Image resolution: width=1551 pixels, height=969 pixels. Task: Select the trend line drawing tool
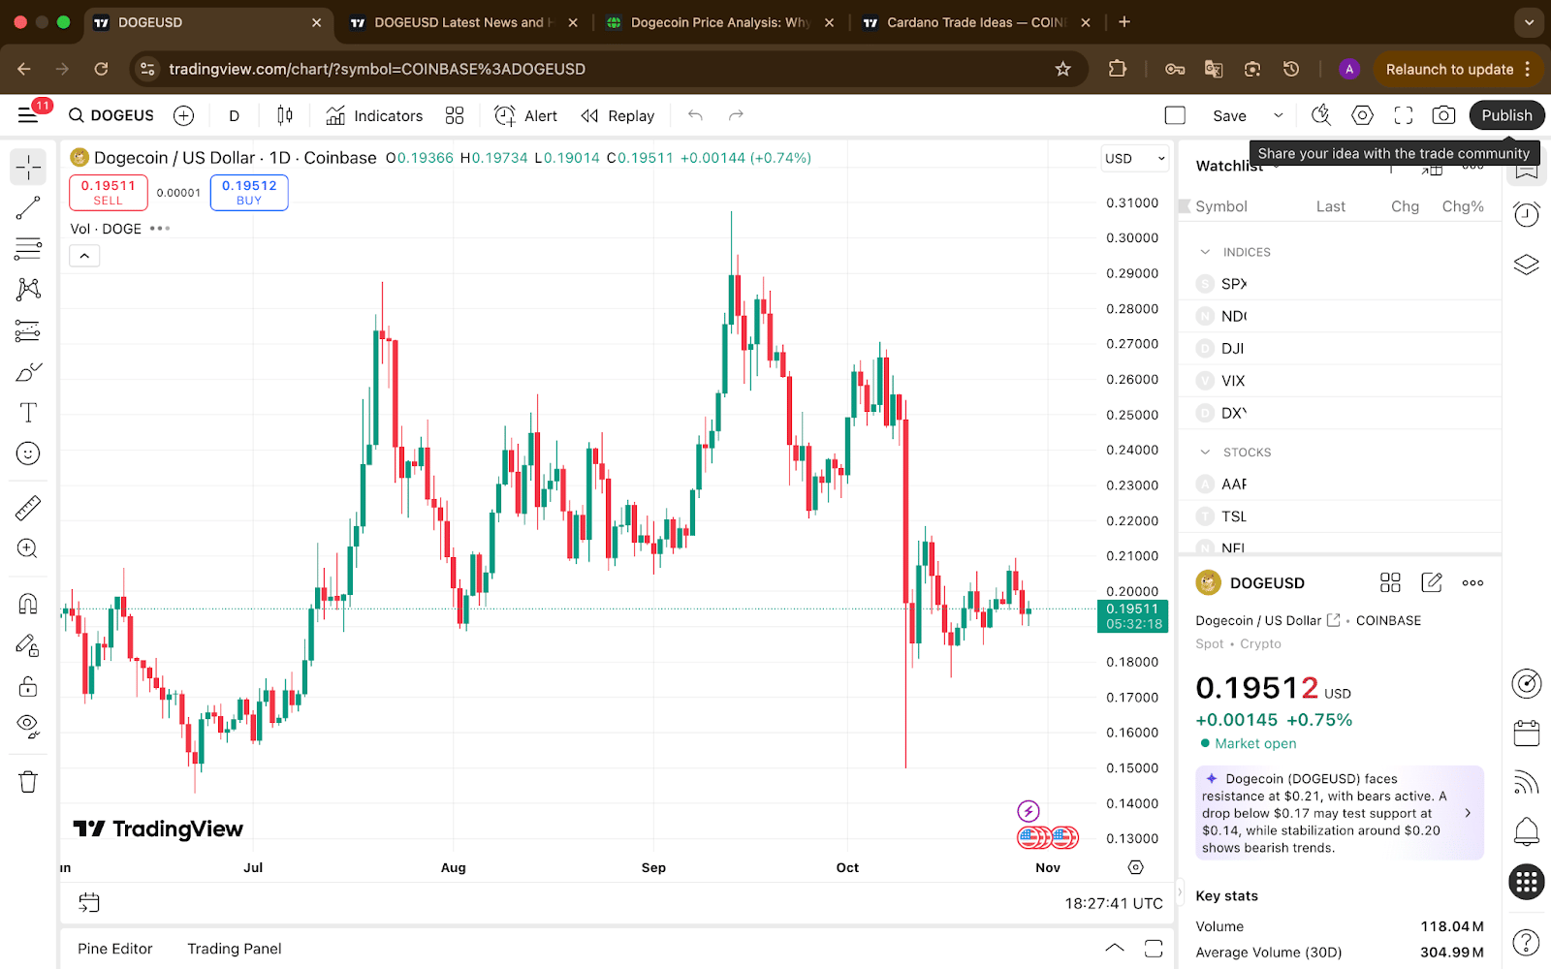28,208
